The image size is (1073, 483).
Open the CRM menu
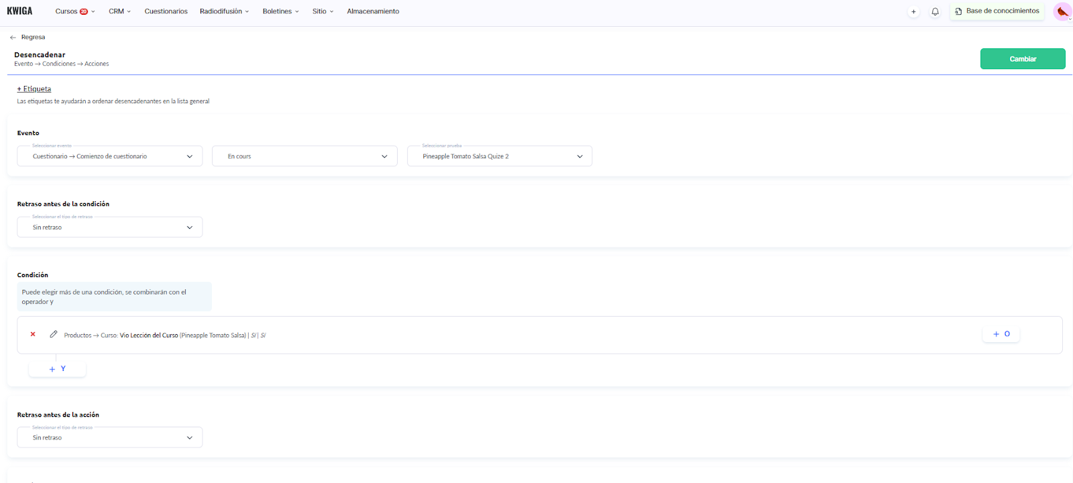(x=119, y=11)
